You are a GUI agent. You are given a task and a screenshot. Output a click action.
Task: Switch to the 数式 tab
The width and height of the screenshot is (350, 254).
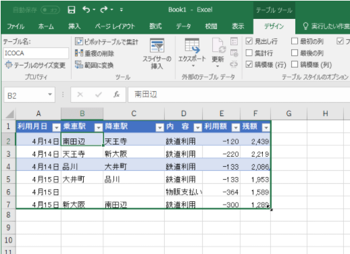pos(155,26)
